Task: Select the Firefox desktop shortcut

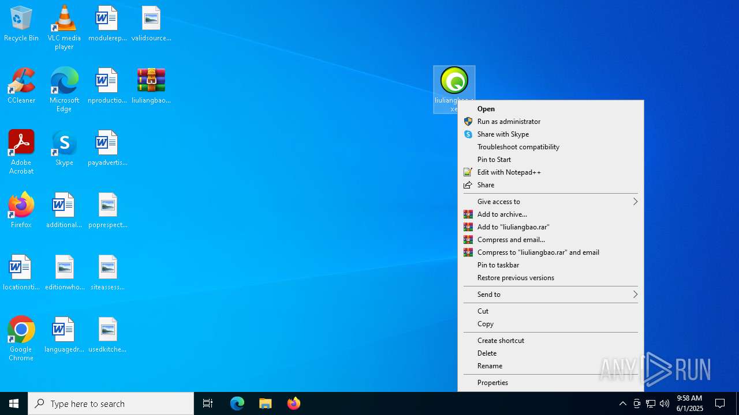Action: [x=21, y=211]
